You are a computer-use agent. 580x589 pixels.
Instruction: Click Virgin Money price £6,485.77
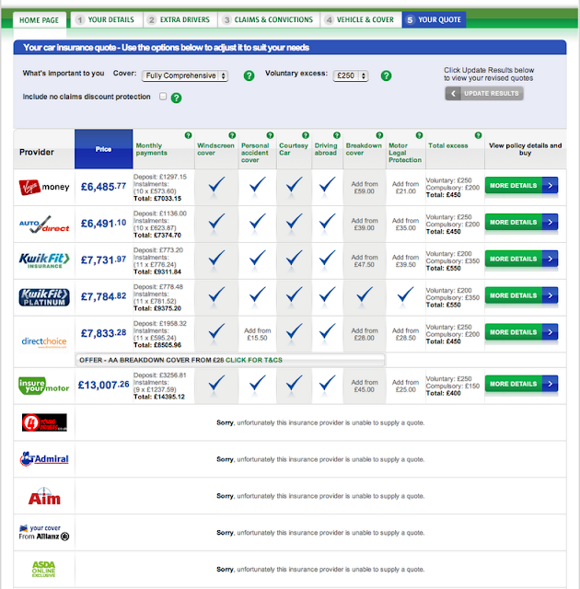point(104,186)
